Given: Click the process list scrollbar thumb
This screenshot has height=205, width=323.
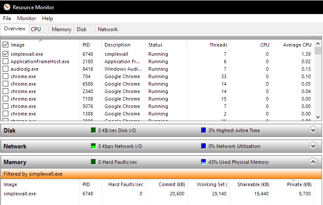Looking at the screenshot, I should (318, 50).
